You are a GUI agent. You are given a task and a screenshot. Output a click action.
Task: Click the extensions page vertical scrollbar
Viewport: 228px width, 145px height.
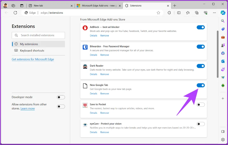(x=217, y=54)
